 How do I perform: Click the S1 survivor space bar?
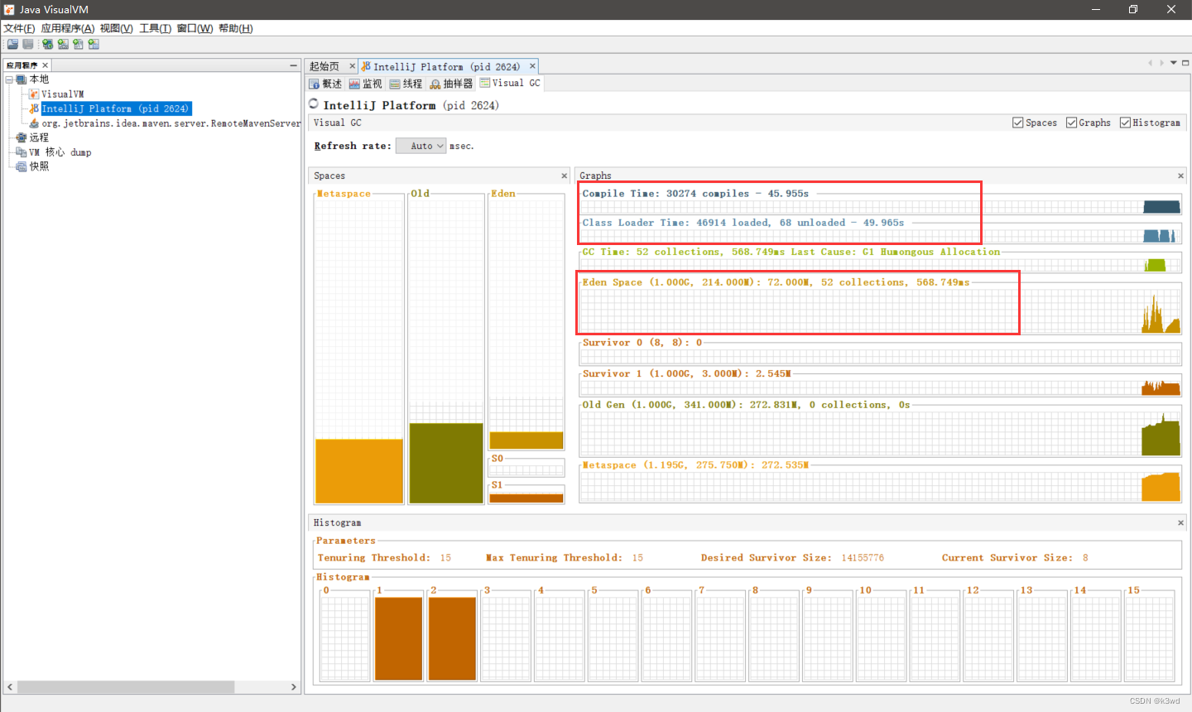pos(526,498)
